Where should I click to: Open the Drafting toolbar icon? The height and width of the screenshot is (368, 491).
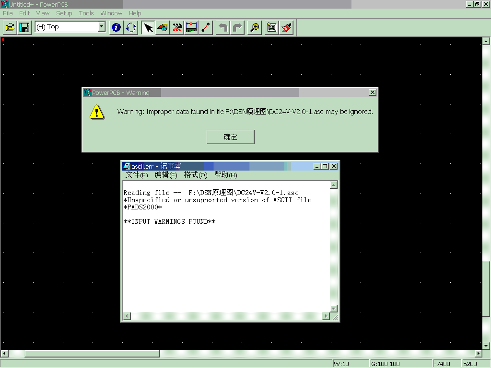tap(163, 27)
